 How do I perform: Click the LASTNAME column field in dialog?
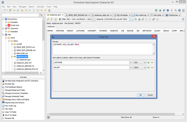click(91, 63)
